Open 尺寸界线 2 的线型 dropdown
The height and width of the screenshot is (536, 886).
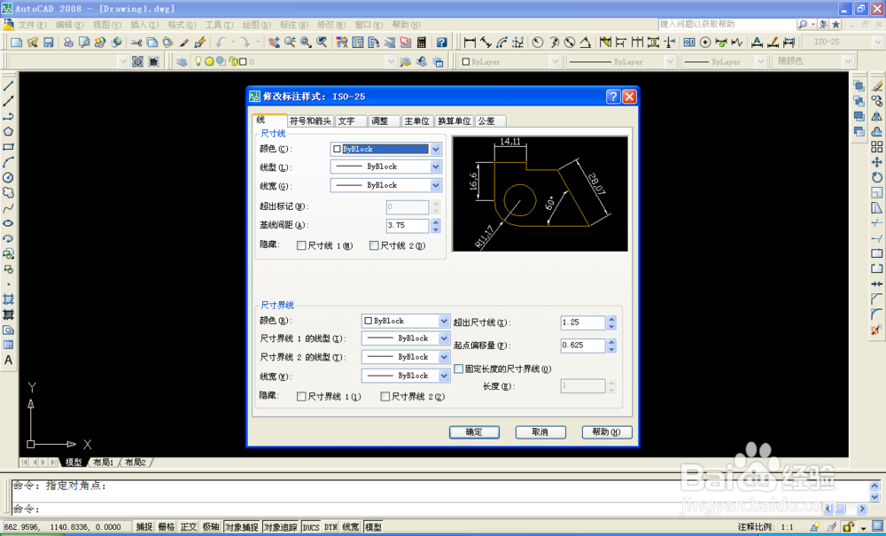(406, 357)
